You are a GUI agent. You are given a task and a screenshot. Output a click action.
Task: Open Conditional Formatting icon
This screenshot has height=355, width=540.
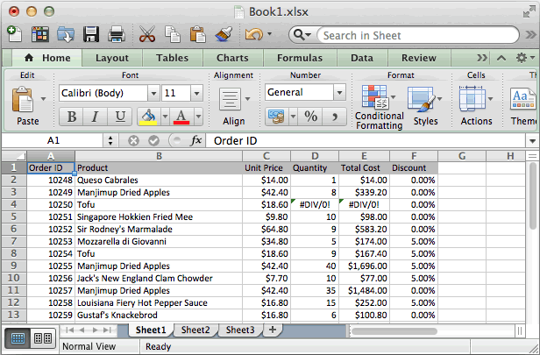[374, 97]
